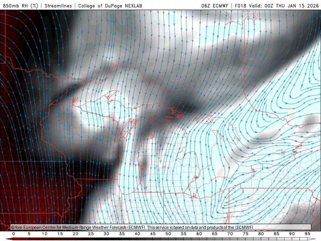The width and height of the screenshot is (321, 241).
Task: Click the 20 value on the RH scale
Action: [x=75, y=234]
